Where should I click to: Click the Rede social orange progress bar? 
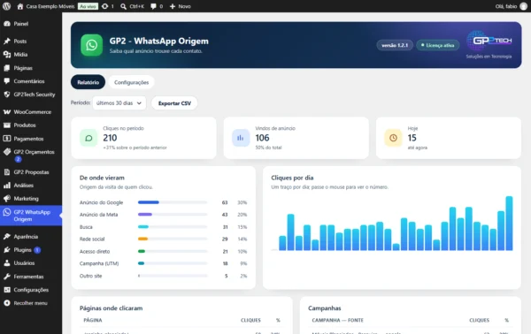coord(142,239)
